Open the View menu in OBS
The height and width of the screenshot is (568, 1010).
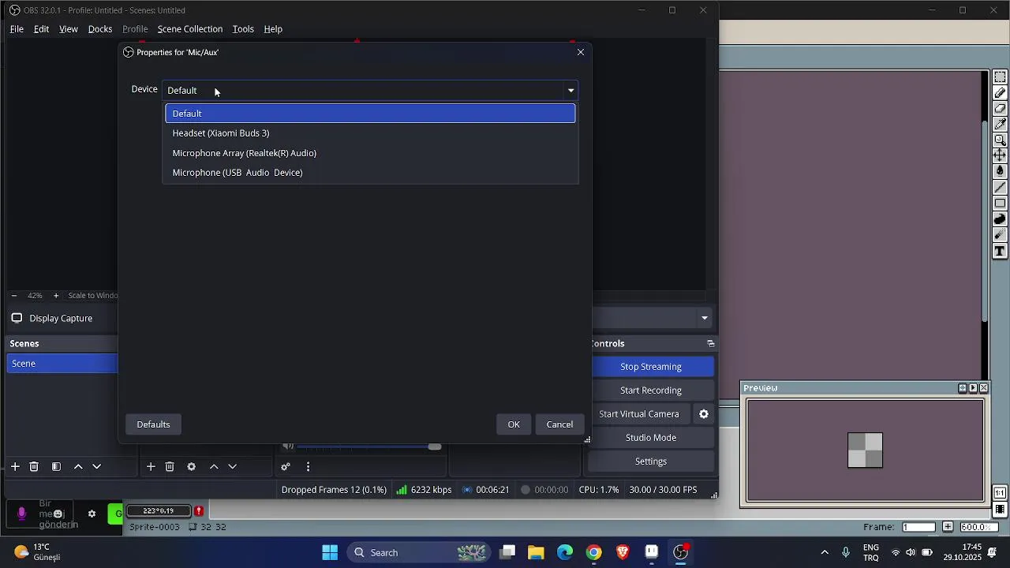pyautogui.click(x=69, y=29)
